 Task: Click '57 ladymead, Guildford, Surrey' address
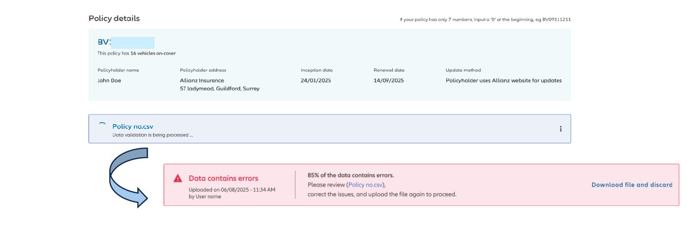point(220,89)
